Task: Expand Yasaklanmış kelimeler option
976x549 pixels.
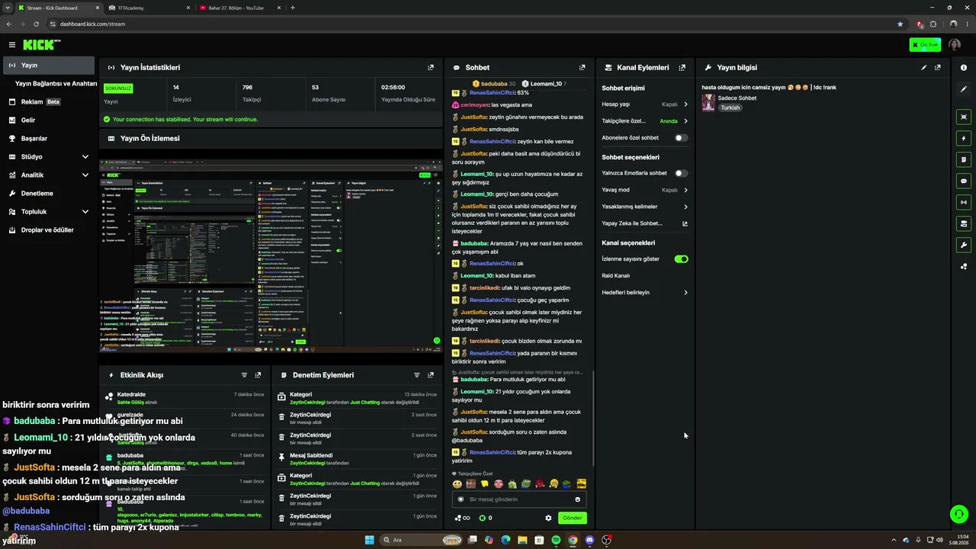Action: [x=645, y=207]
